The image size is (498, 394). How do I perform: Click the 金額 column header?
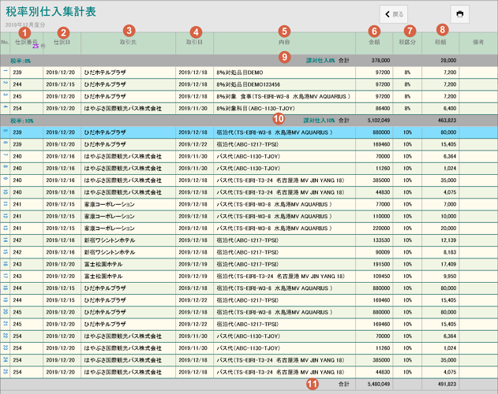point(374,42)
